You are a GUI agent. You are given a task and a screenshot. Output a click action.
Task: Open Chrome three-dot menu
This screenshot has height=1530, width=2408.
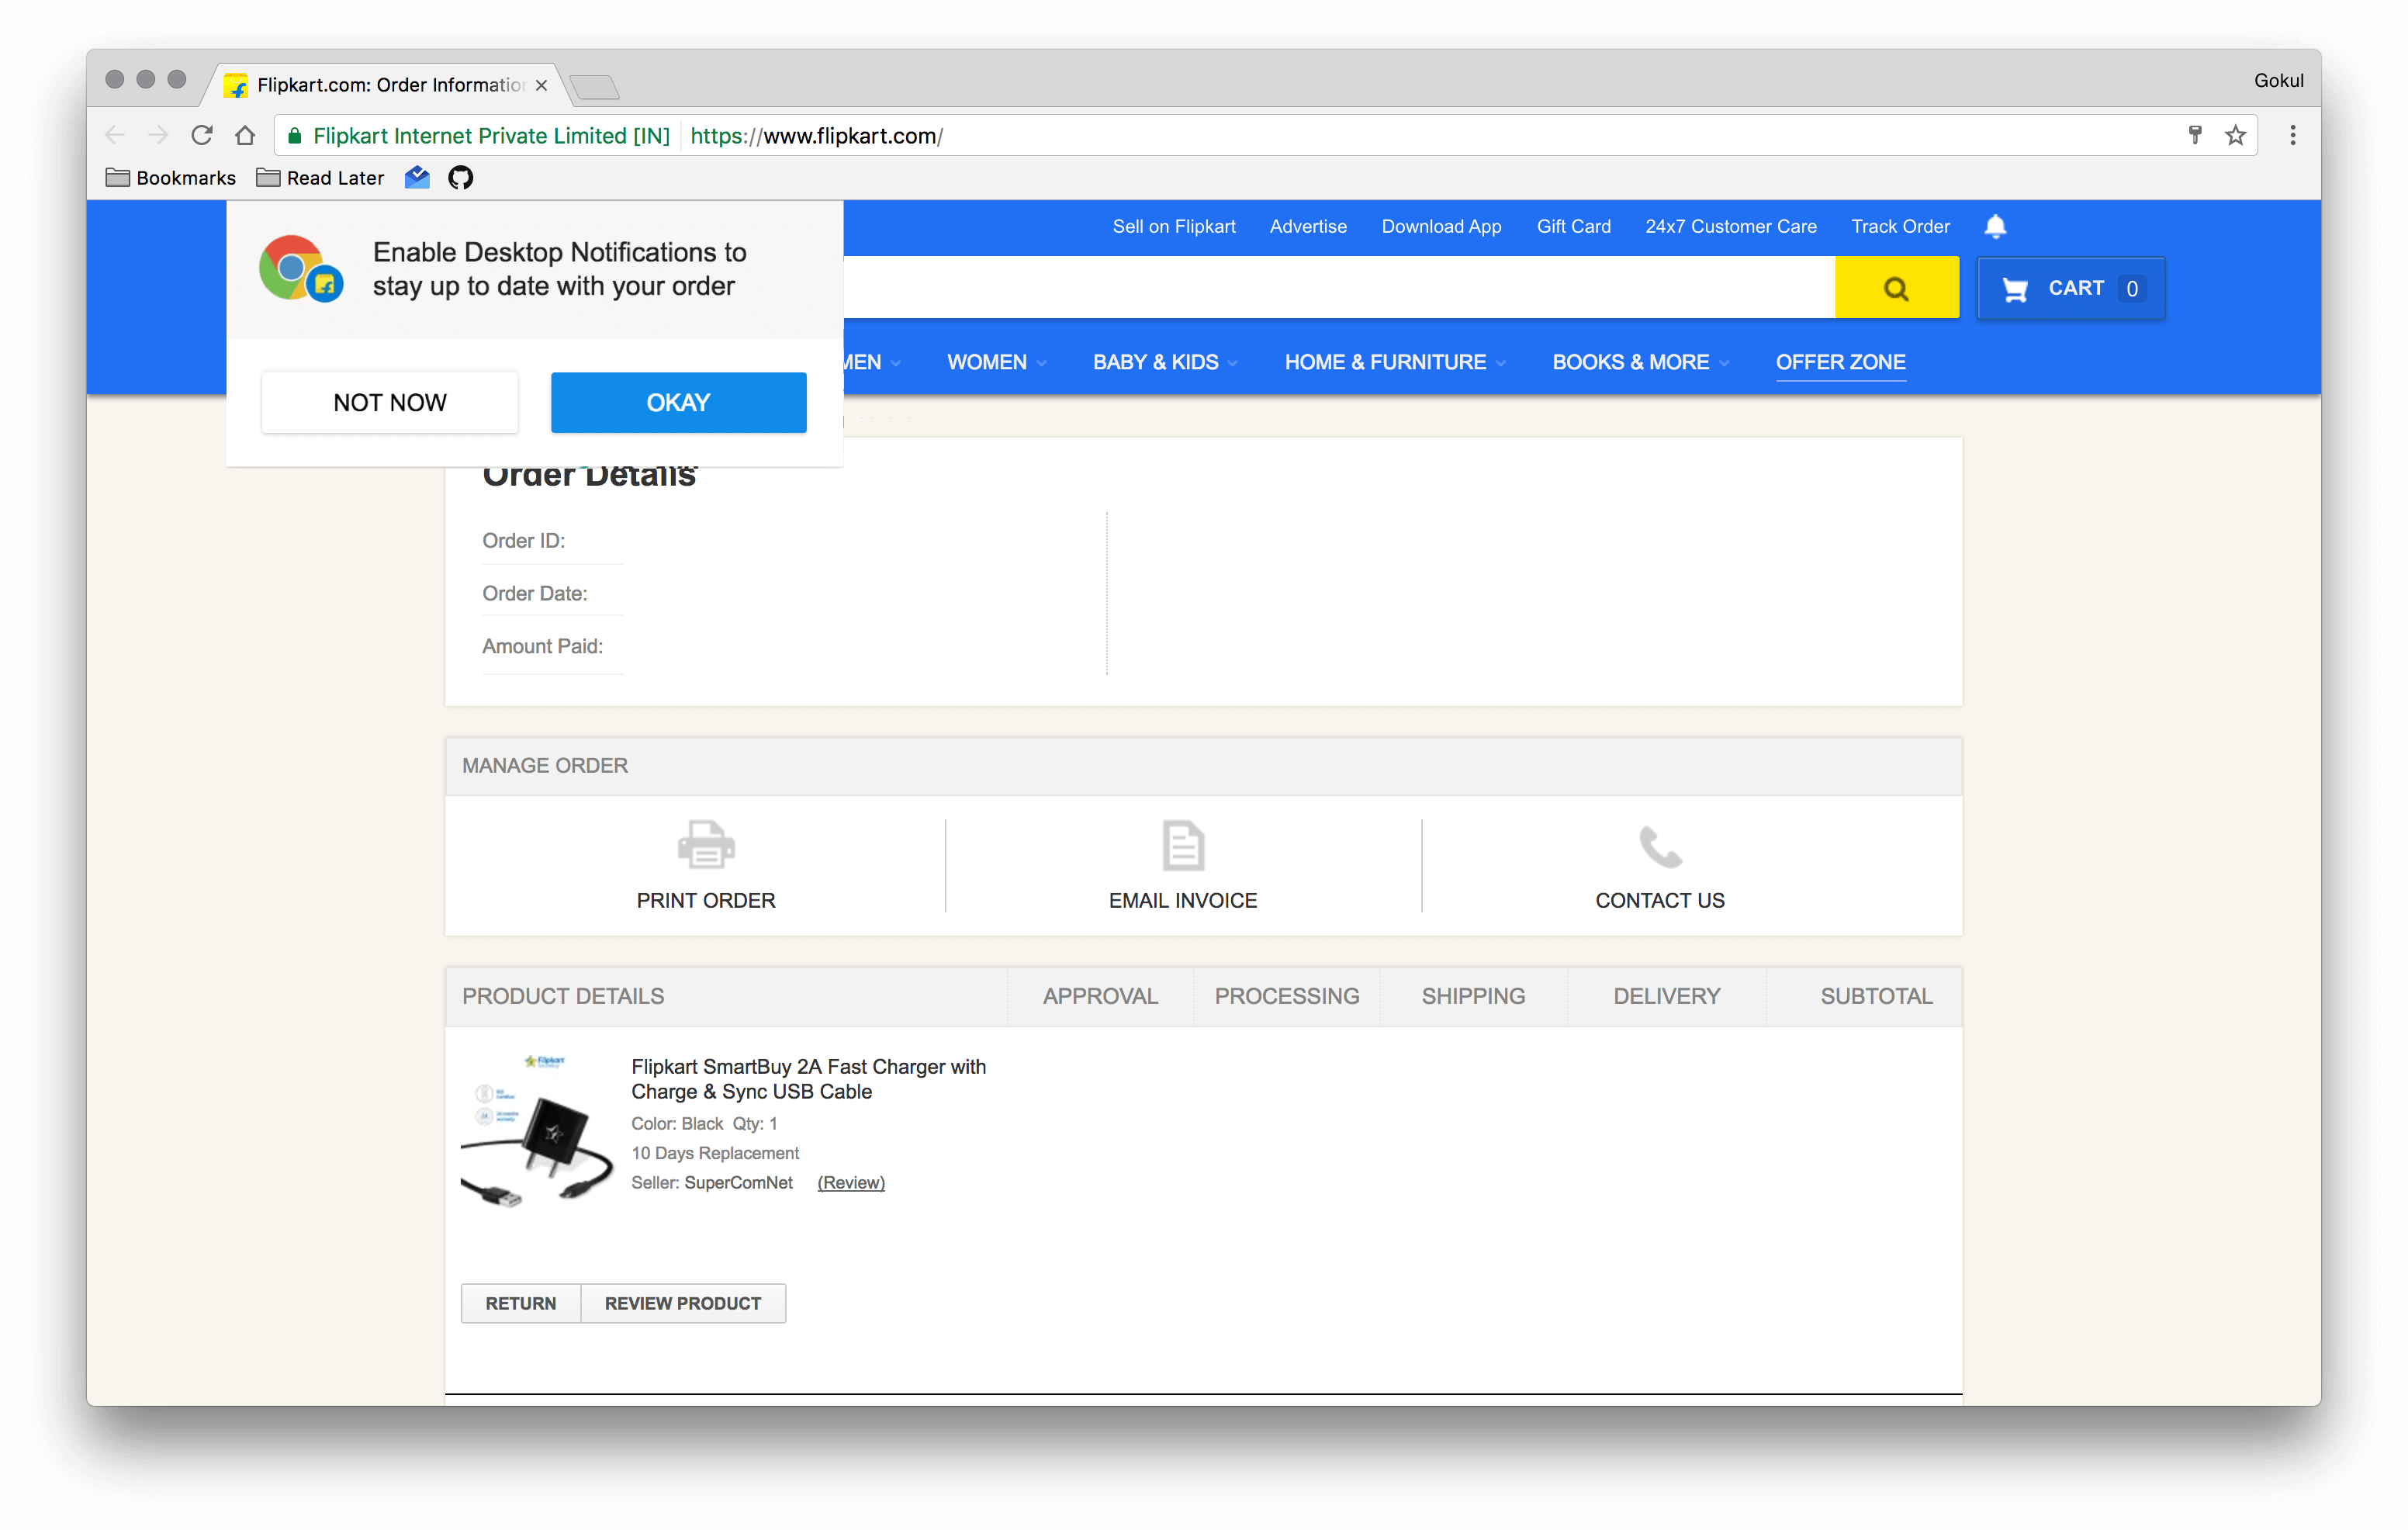pos(2292,135)
